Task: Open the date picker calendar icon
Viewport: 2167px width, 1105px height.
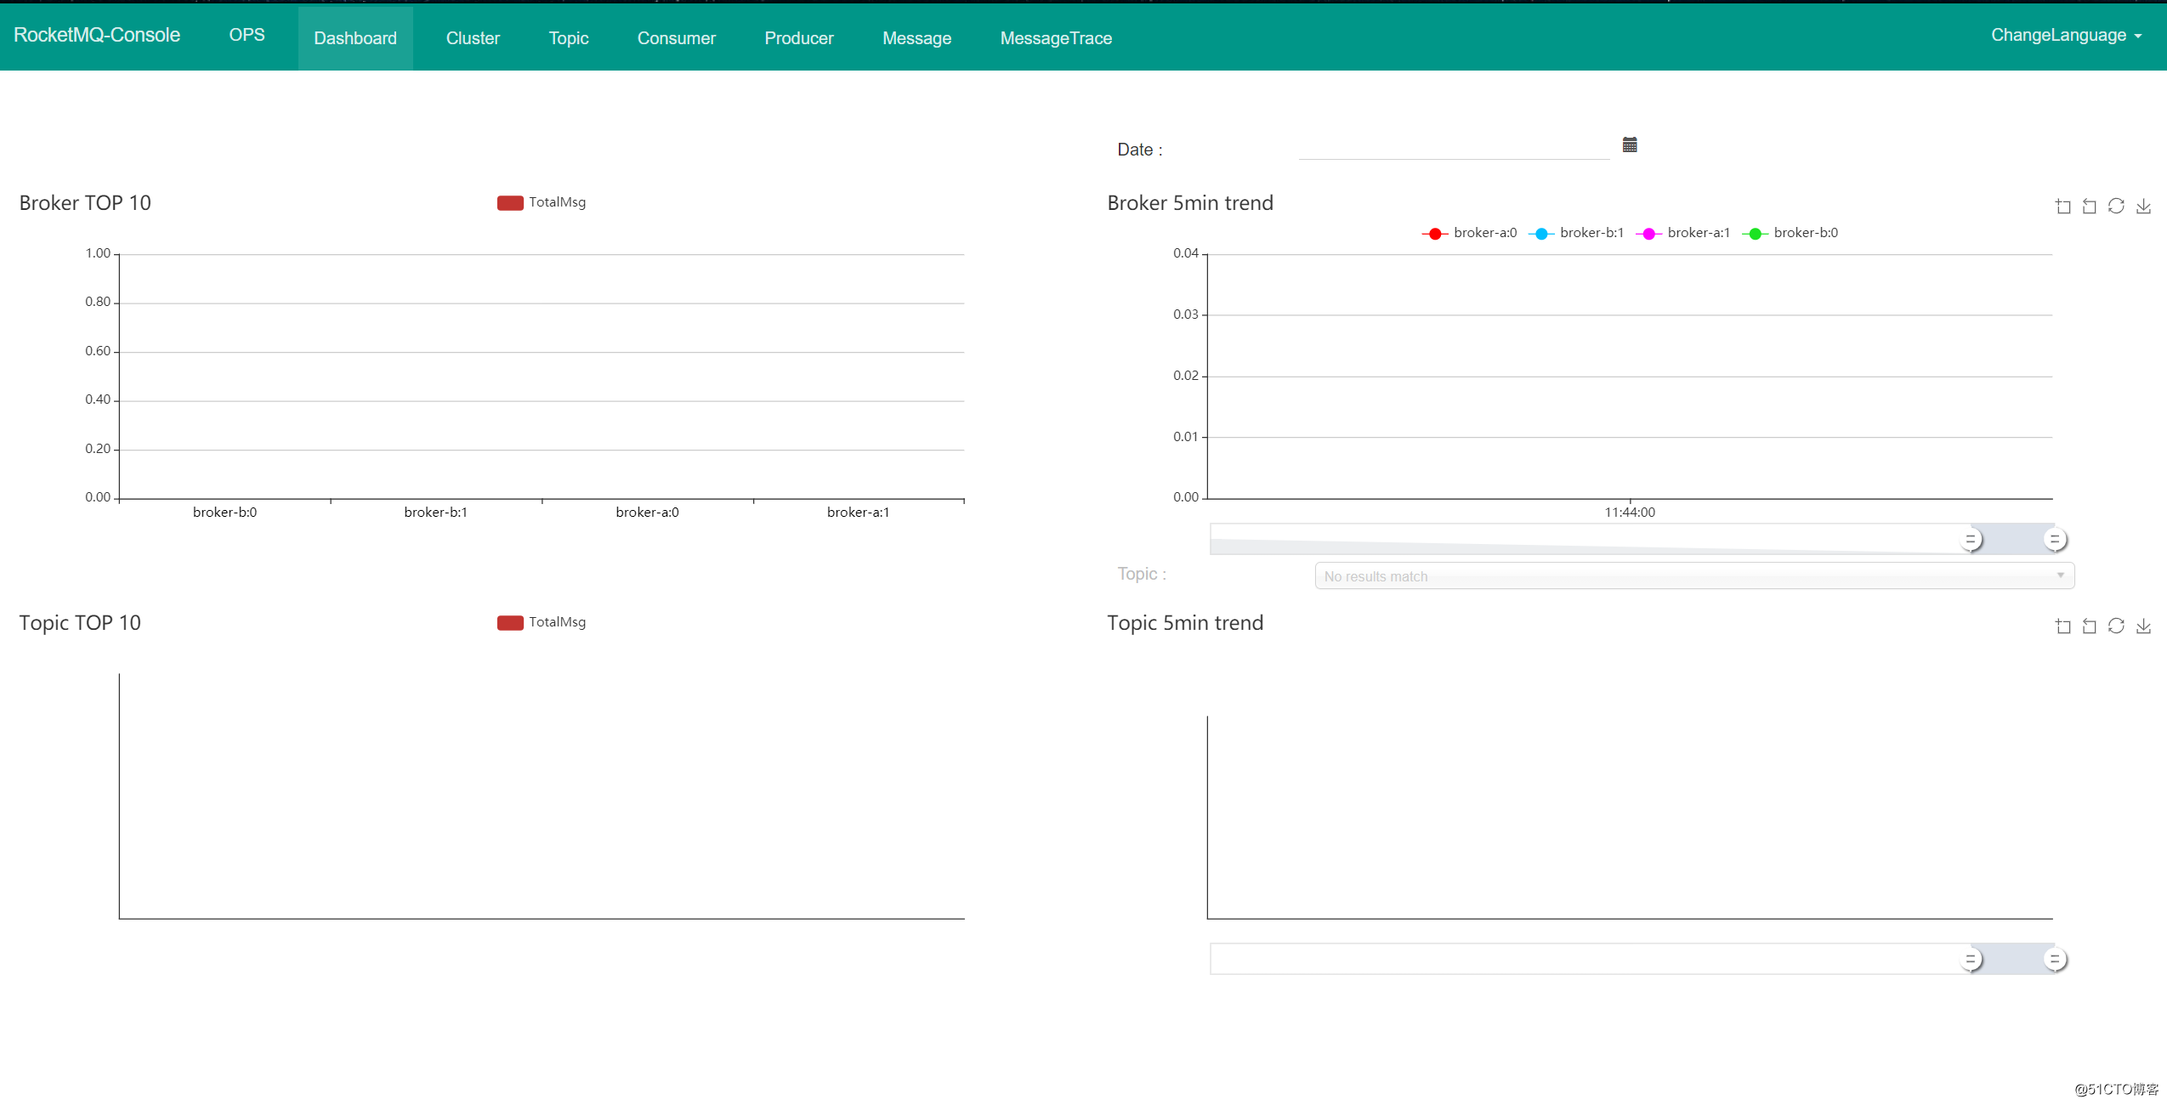Action: [x=1630, y=144]
